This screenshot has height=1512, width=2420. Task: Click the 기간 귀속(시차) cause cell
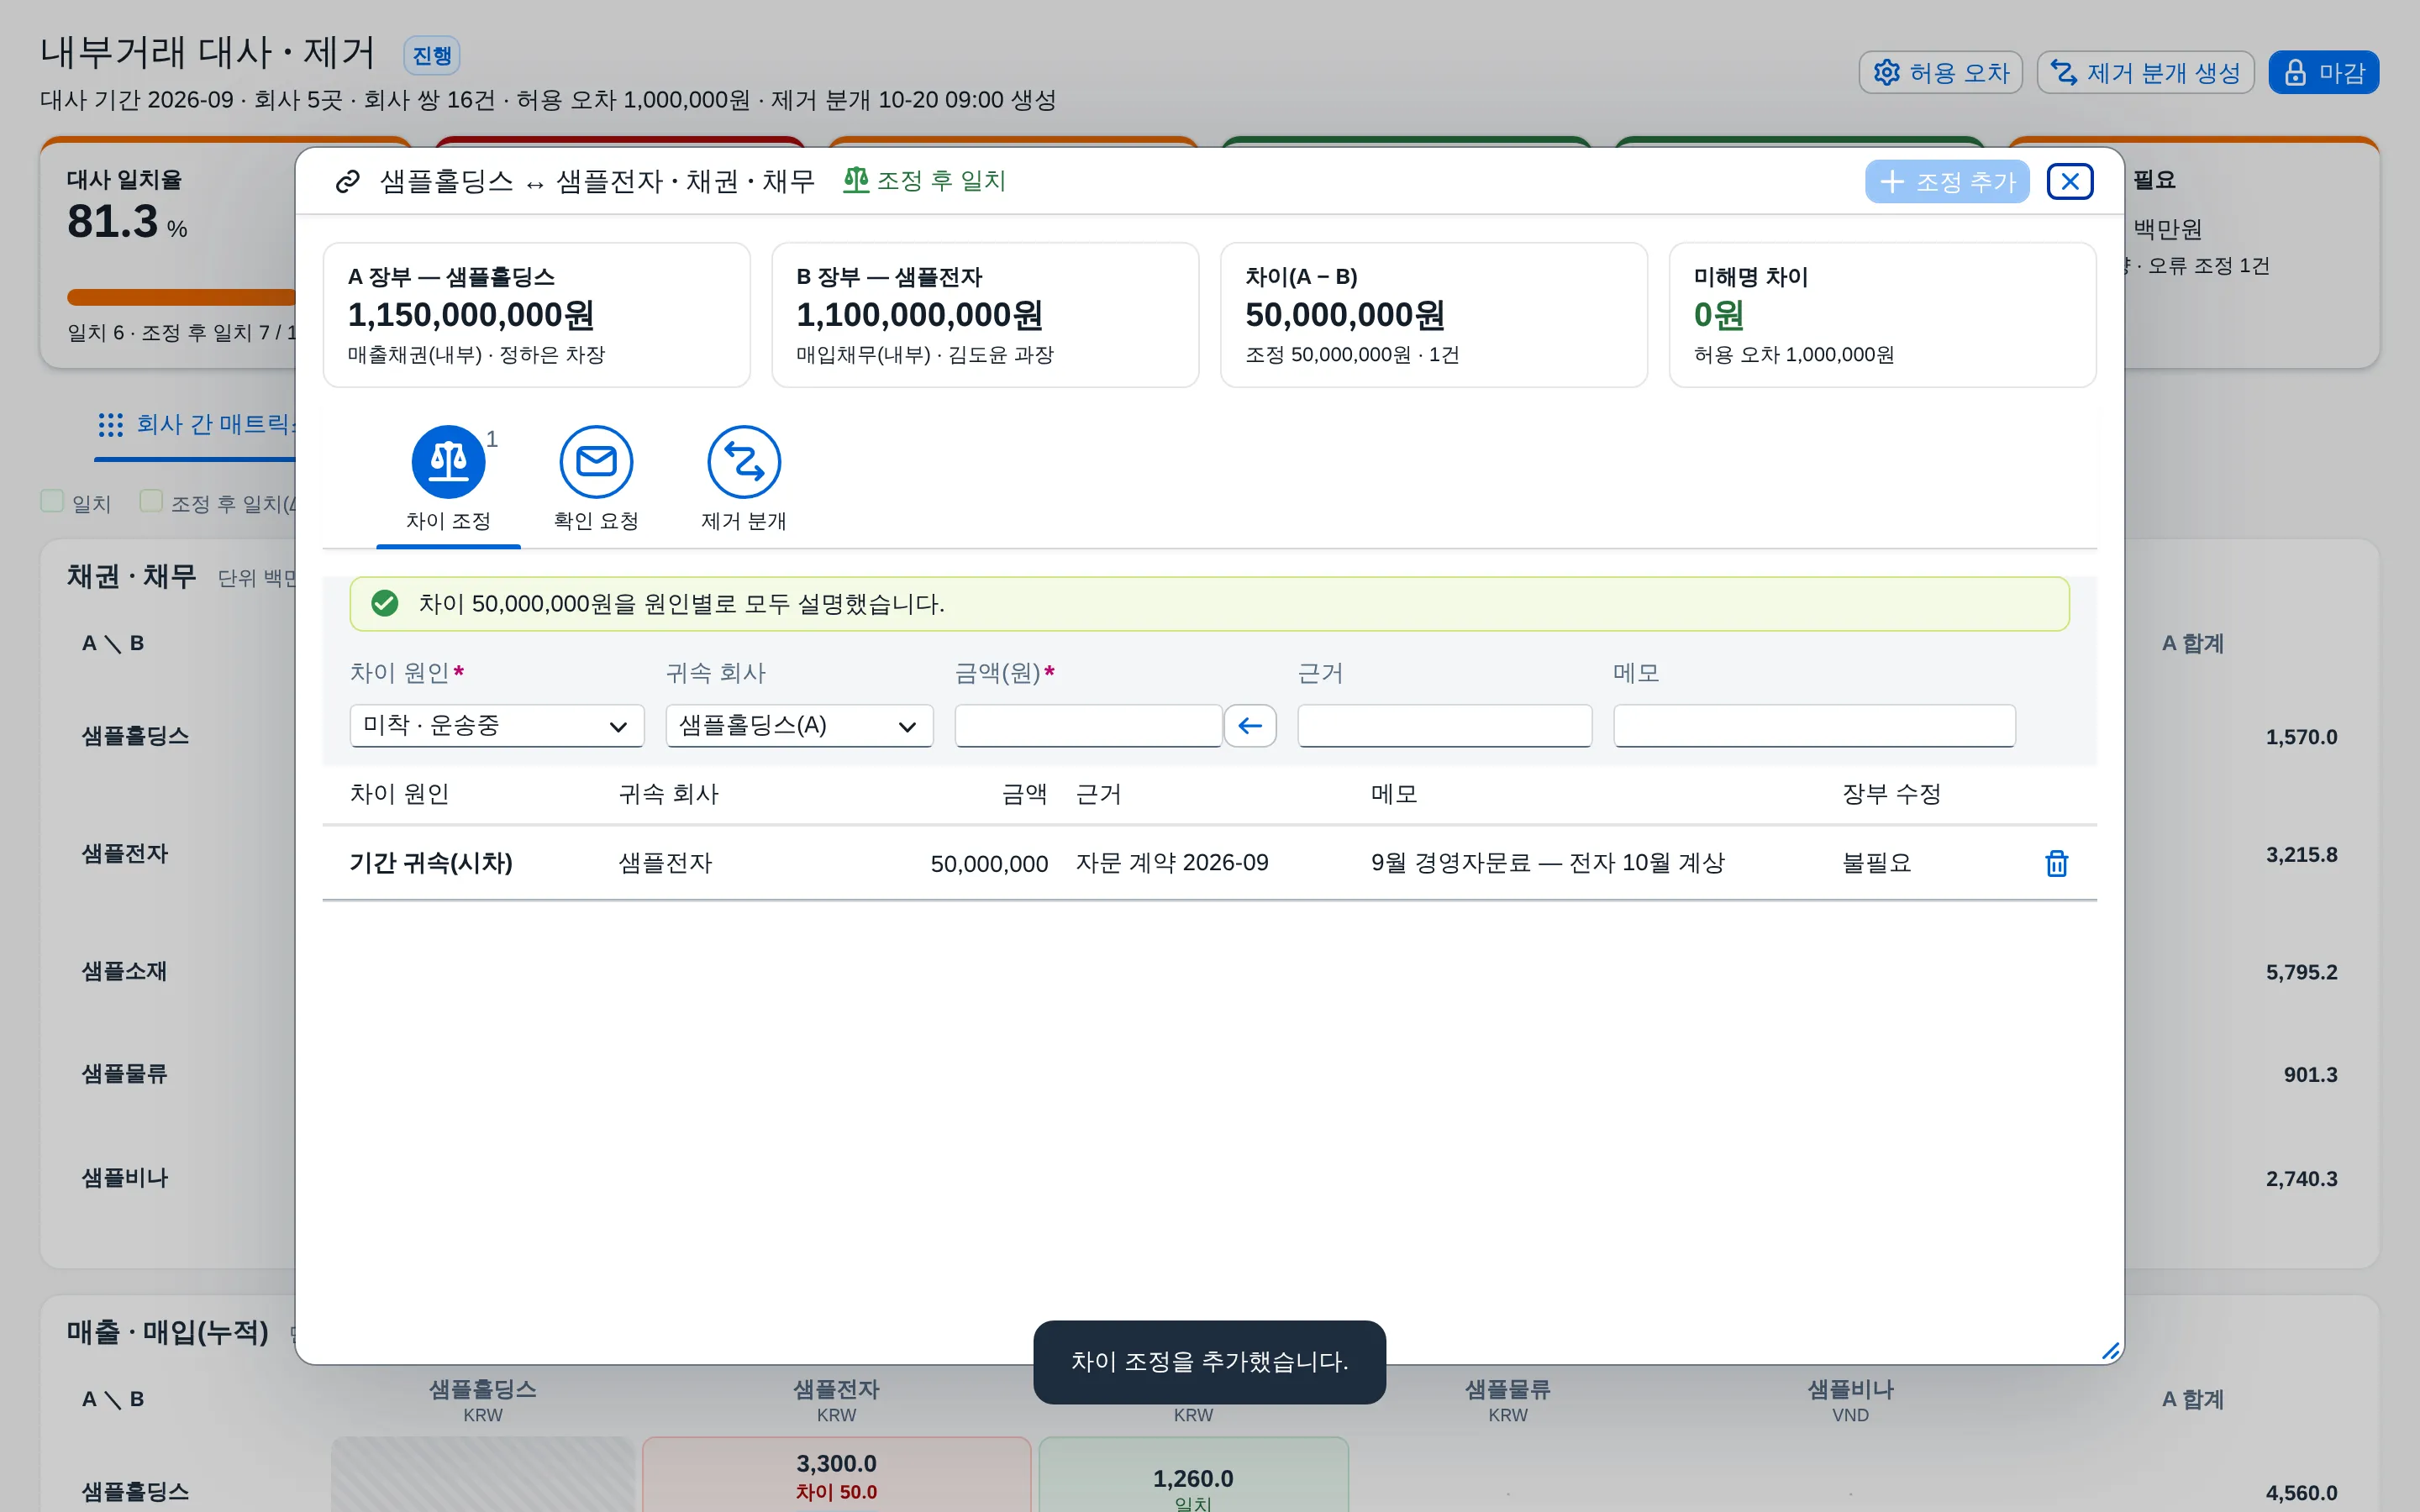click(431, 863)
